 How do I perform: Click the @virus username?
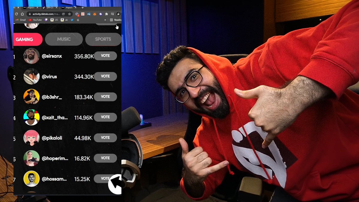click(x=49, y=77)
